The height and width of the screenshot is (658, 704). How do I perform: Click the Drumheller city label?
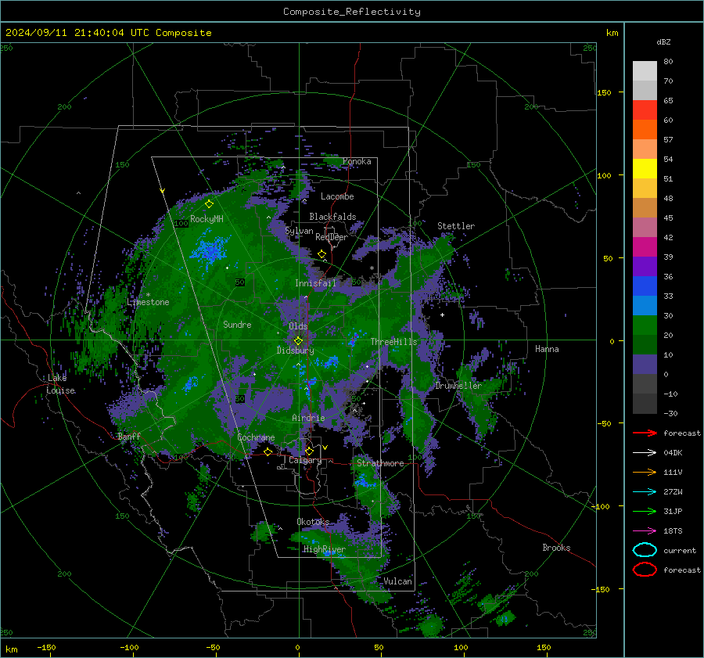(458, 386)
